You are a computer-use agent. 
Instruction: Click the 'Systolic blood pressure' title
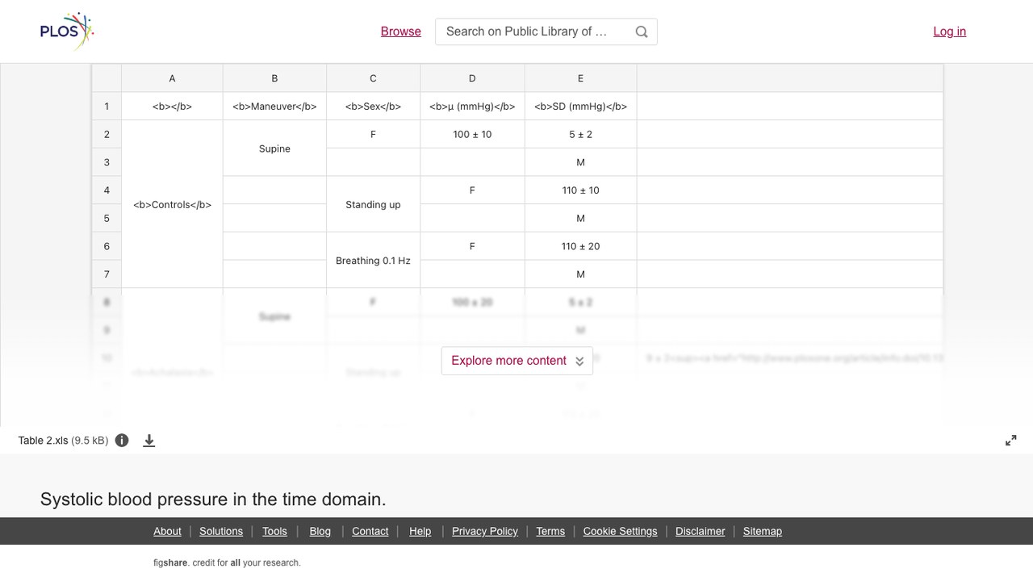point(213,499)
